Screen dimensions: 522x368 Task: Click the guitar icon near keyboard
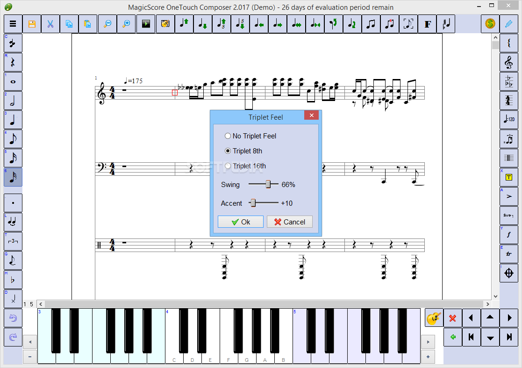pyautogui.click(x=434, y=318)
